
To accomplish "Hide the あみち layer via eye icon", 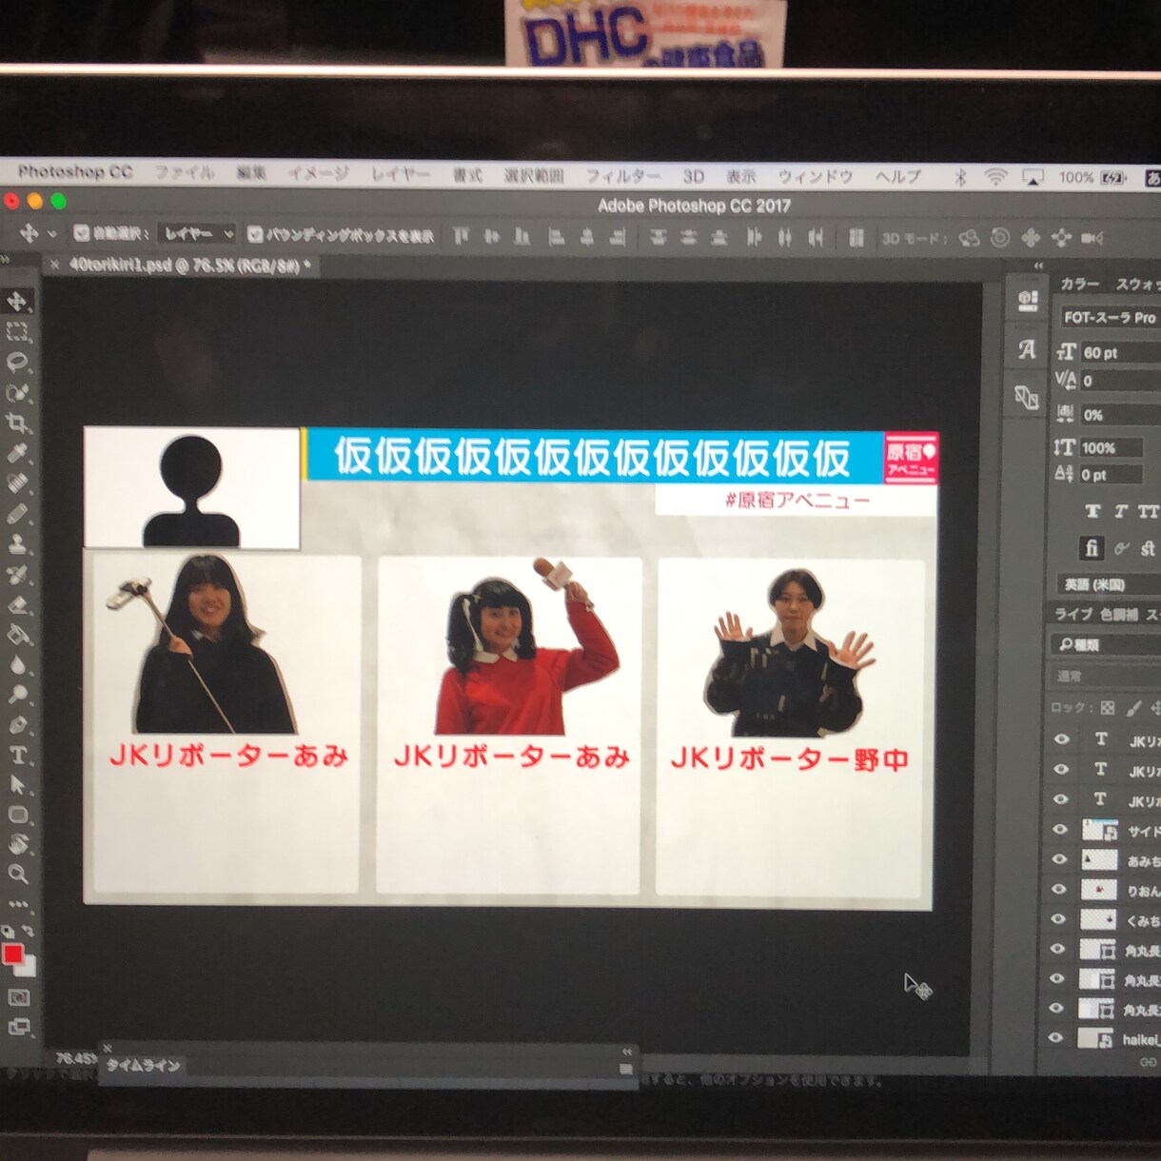I will click(1061, 858).
